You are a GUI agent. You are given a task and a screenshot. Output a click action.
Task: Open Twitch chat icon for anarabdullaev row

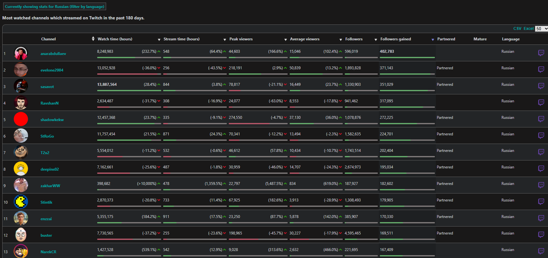click(541, 53)
